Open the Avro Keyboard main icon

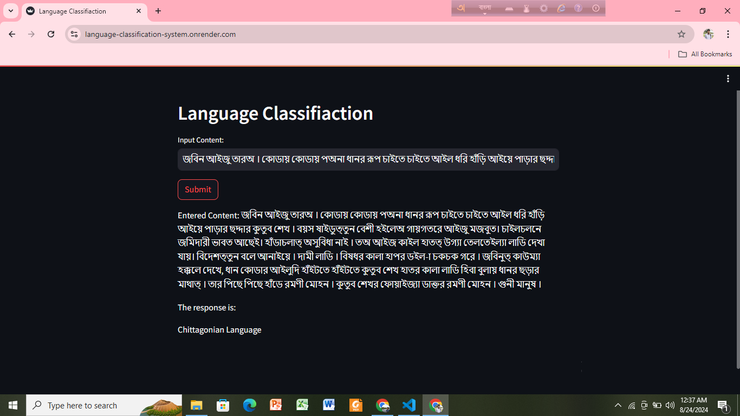point(462,8)
